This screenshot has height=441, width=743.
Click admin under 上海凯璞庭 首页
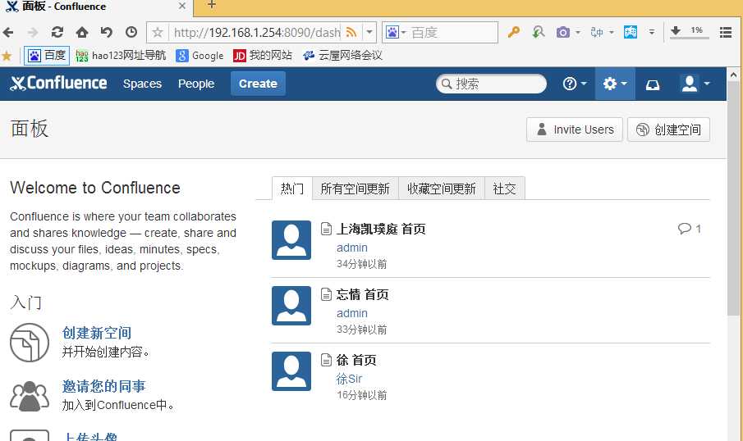click(351, 248)
